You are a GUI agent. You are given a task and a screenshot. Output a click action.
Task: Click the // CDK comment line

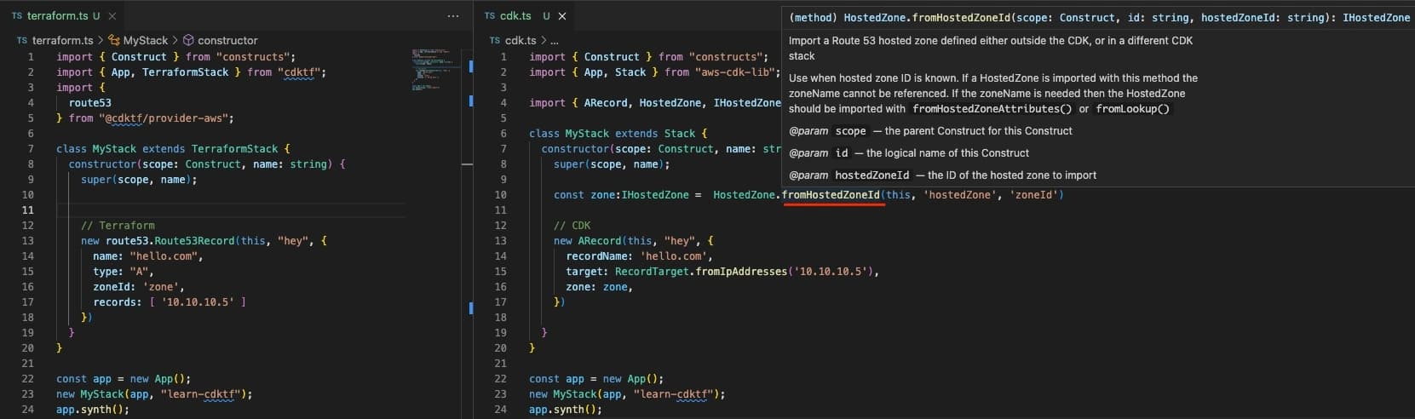572,226
